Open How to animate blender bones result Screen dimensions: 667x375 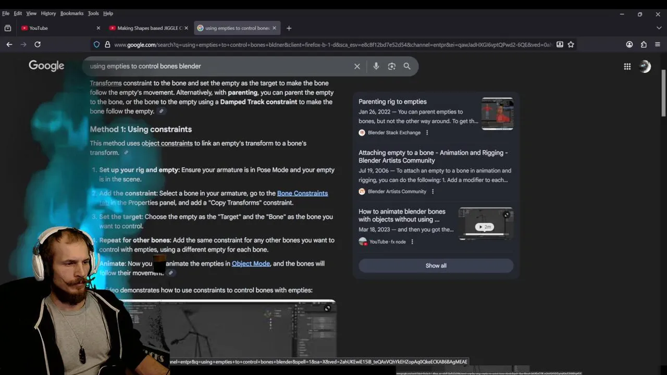pyautogui.click(x=402, y=215)
